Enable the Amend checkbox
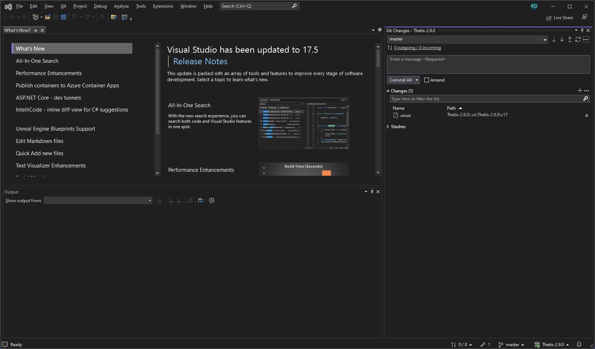This screenshot has width=595, height=349. point(426,80)
